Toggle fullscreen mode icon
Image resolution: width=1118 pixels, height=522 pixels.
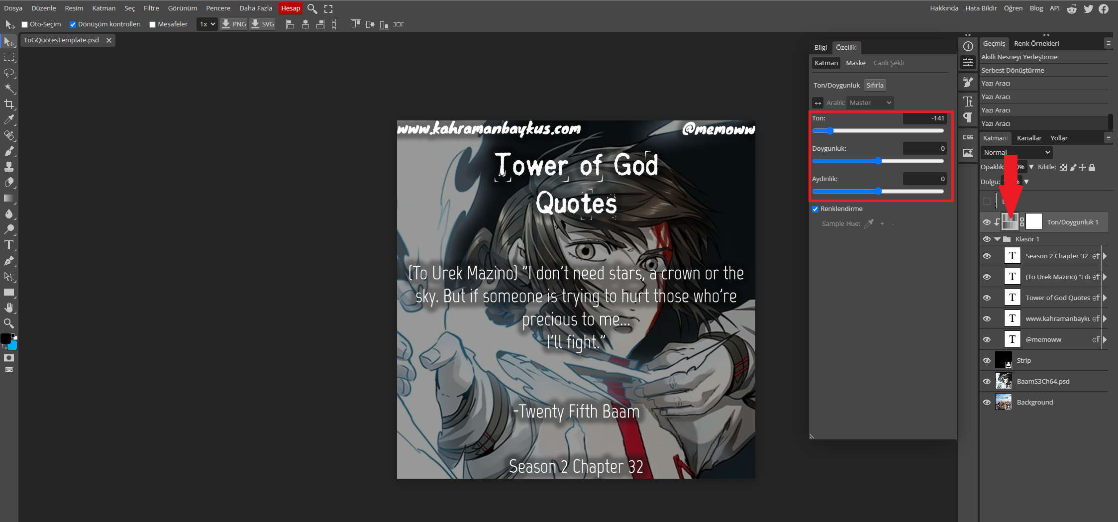click(328, 8)
